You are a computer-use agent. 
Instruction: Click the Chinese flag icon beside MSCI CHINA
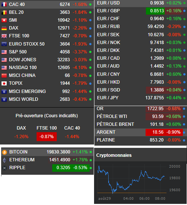4,75
